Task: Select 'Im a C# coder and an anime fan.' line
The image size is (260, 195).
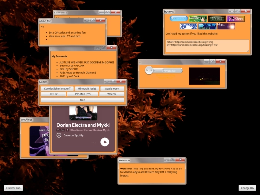Action: pyautogui.click(x=67, y=33)
